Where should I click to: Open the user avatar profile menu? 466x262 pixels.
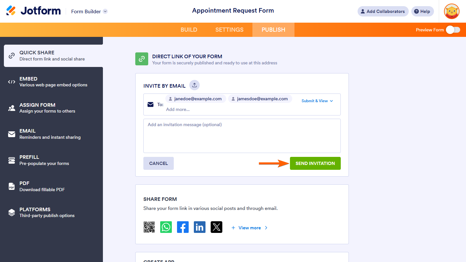coord(452,11)
